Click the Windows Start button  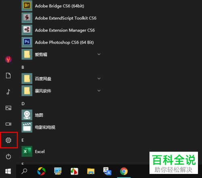[8, 172]
